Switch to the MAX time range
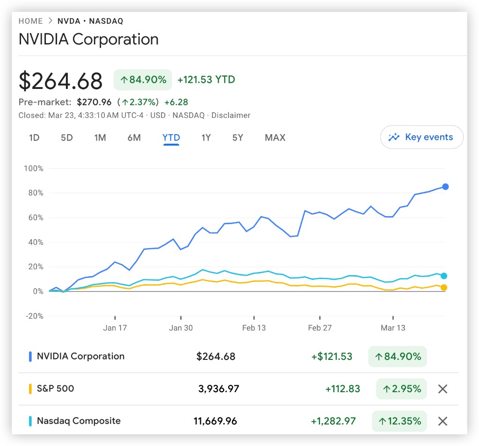479x446 pixels. click(x=275, y=138)
